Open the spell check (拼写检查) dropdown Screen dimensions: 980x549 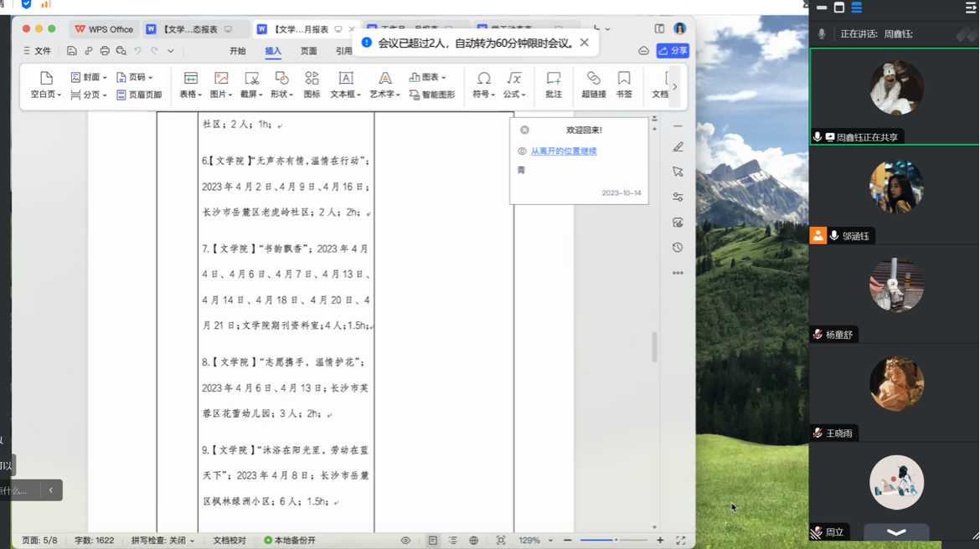162,541
